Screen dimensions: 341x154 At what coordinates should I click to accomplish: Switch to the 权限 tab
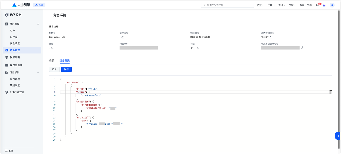coord(51,61)
